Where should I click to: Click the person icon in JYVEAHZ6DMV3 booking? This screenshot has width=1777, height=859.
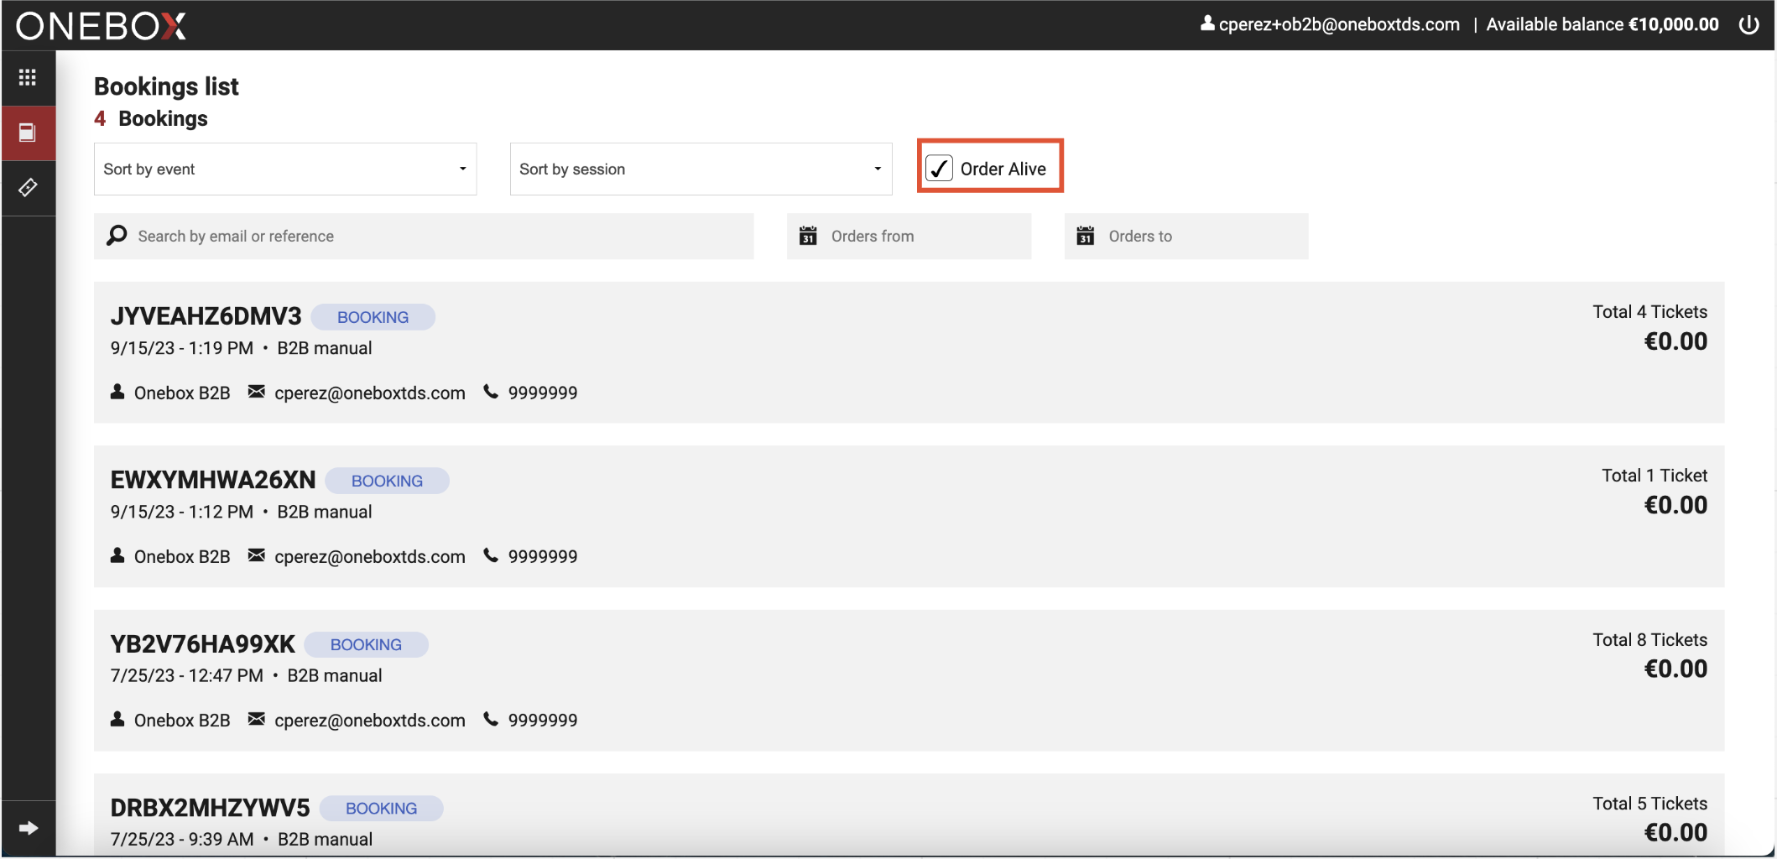117,392
